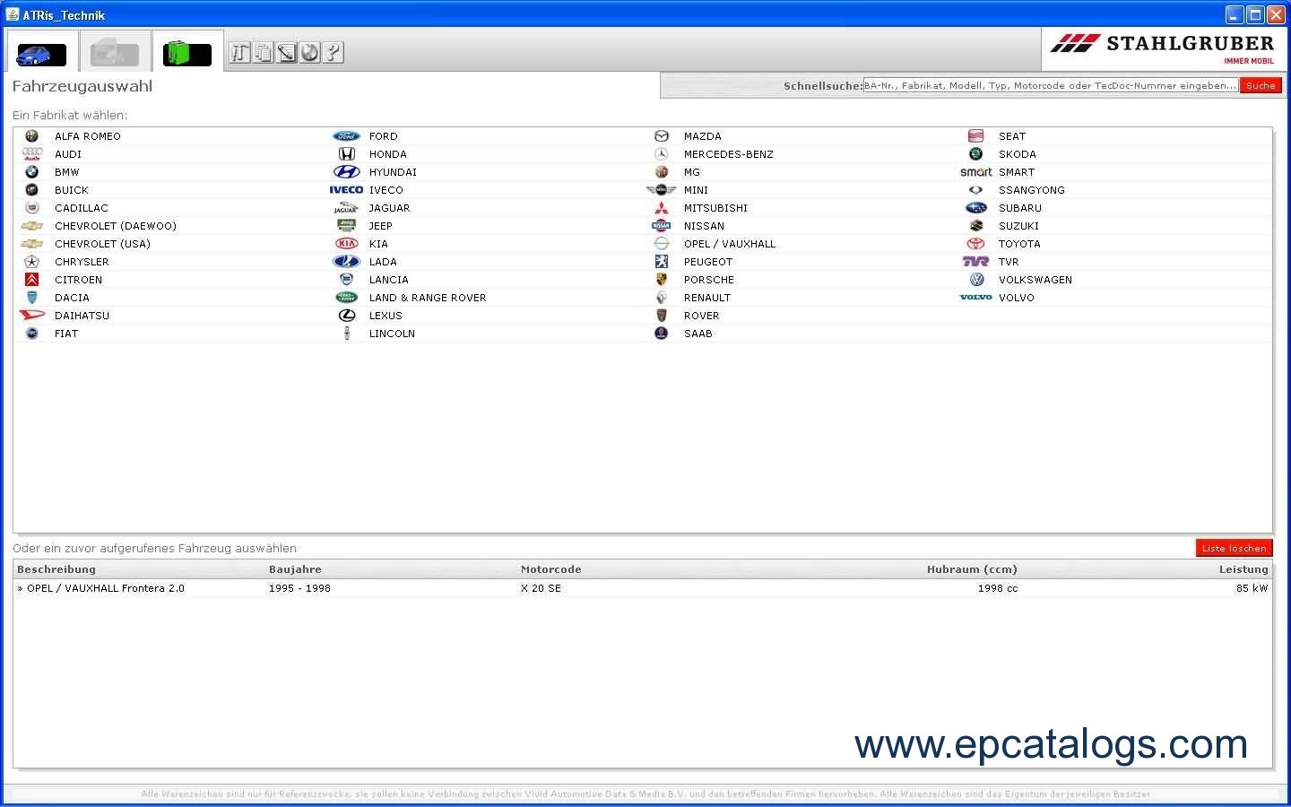Select the JAGUAR make
The image size is (1291, 807).
(x=389, y=208)
